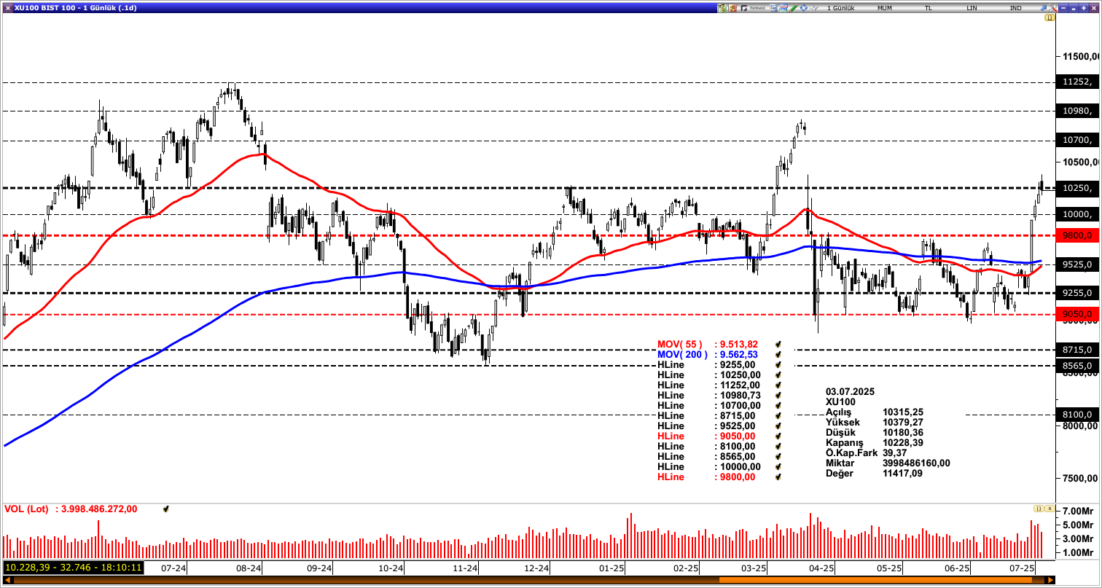Toggle the HLine 11252,00 checkmark
Screen dimensions: 1102x588
(x=778, y=385)
